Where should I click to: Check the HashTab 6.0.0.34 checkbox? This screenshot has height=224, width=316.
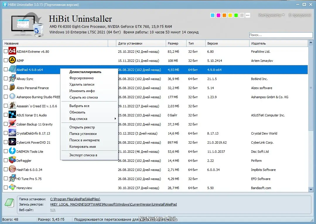[6, 169]
